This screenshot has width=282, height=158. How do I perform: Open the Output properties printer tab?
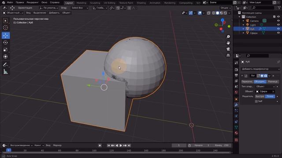(236, 75)
